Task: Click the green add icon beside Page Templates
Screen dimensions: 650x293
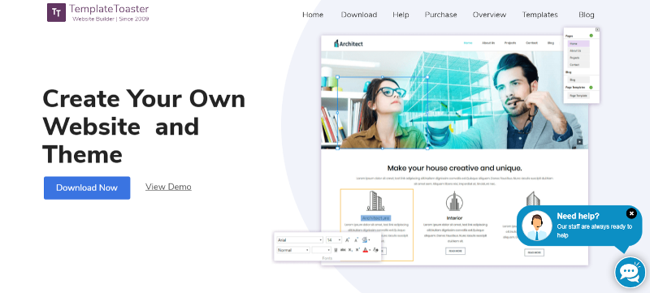Action: tap(591, 88)
